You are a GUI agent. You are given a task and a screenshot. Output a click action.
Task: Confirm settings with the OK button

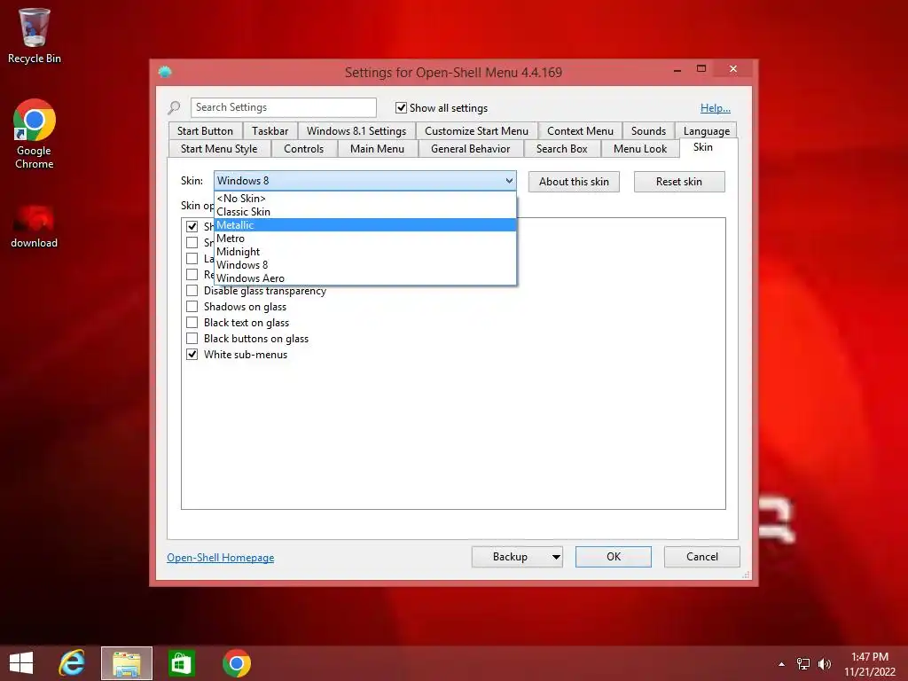[x=614, y=557]
